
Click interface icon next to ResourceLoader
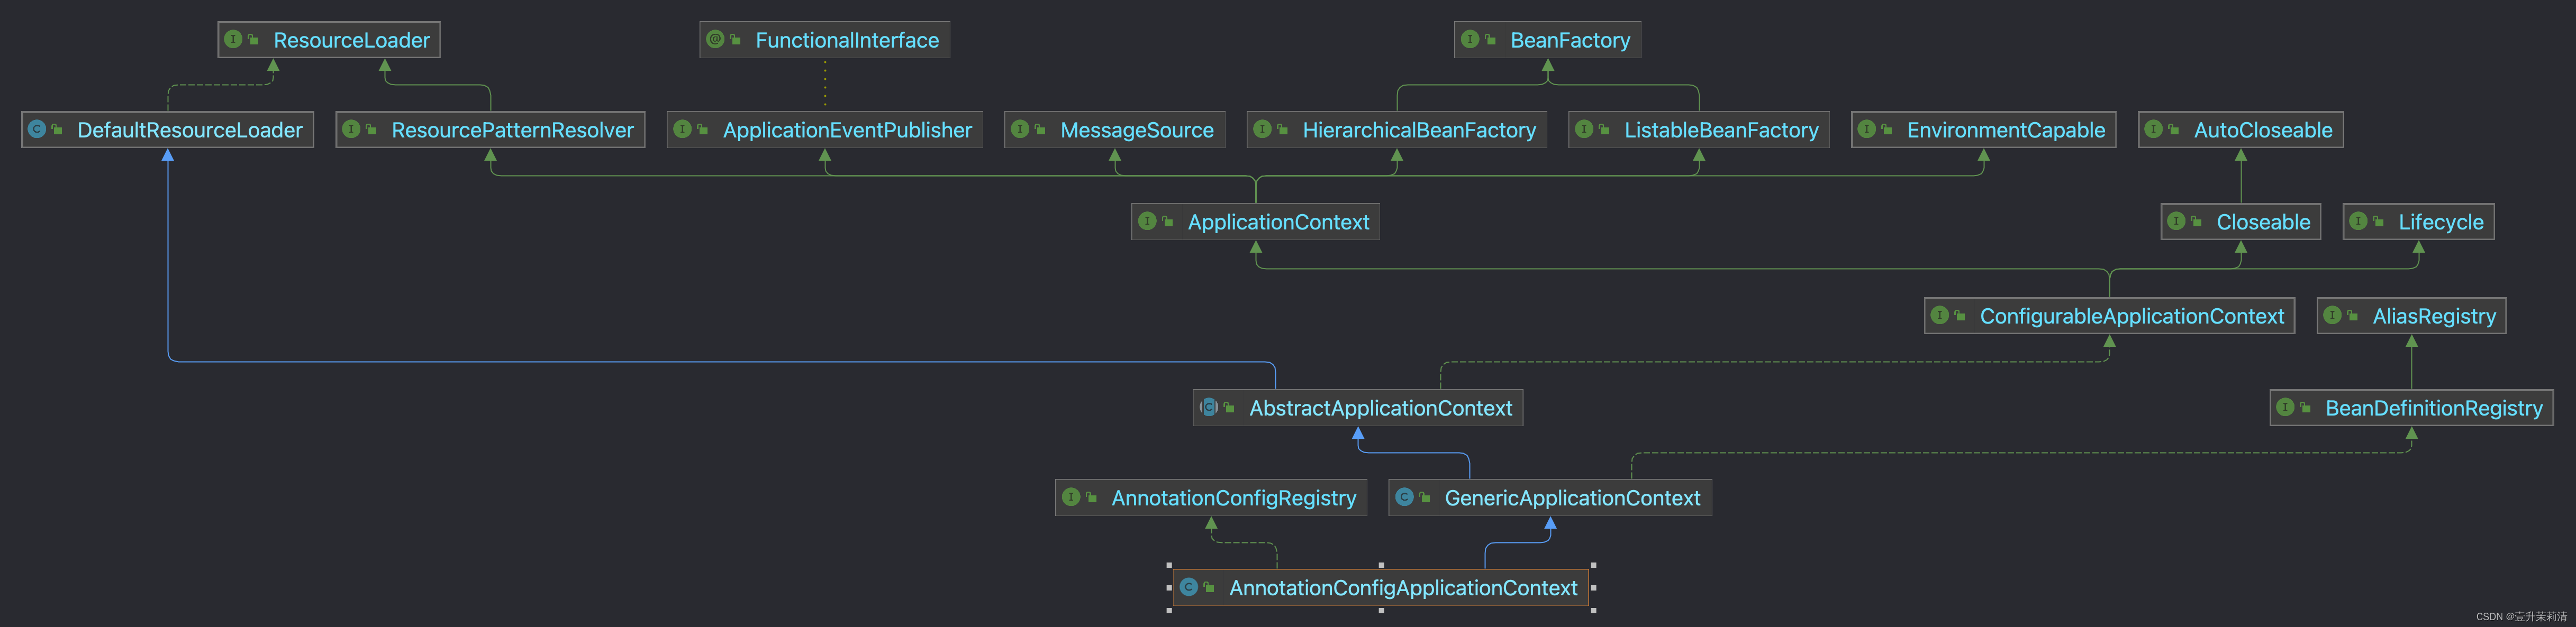pos(233,39)
